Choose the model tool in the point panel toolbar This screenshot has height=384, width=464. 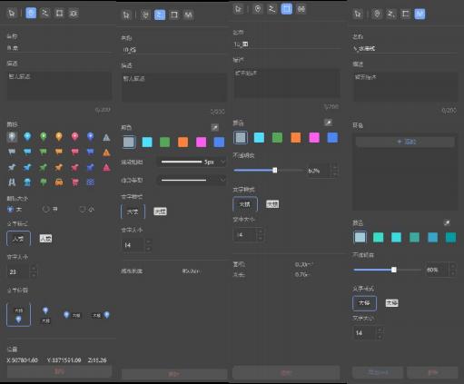[74, 13]
